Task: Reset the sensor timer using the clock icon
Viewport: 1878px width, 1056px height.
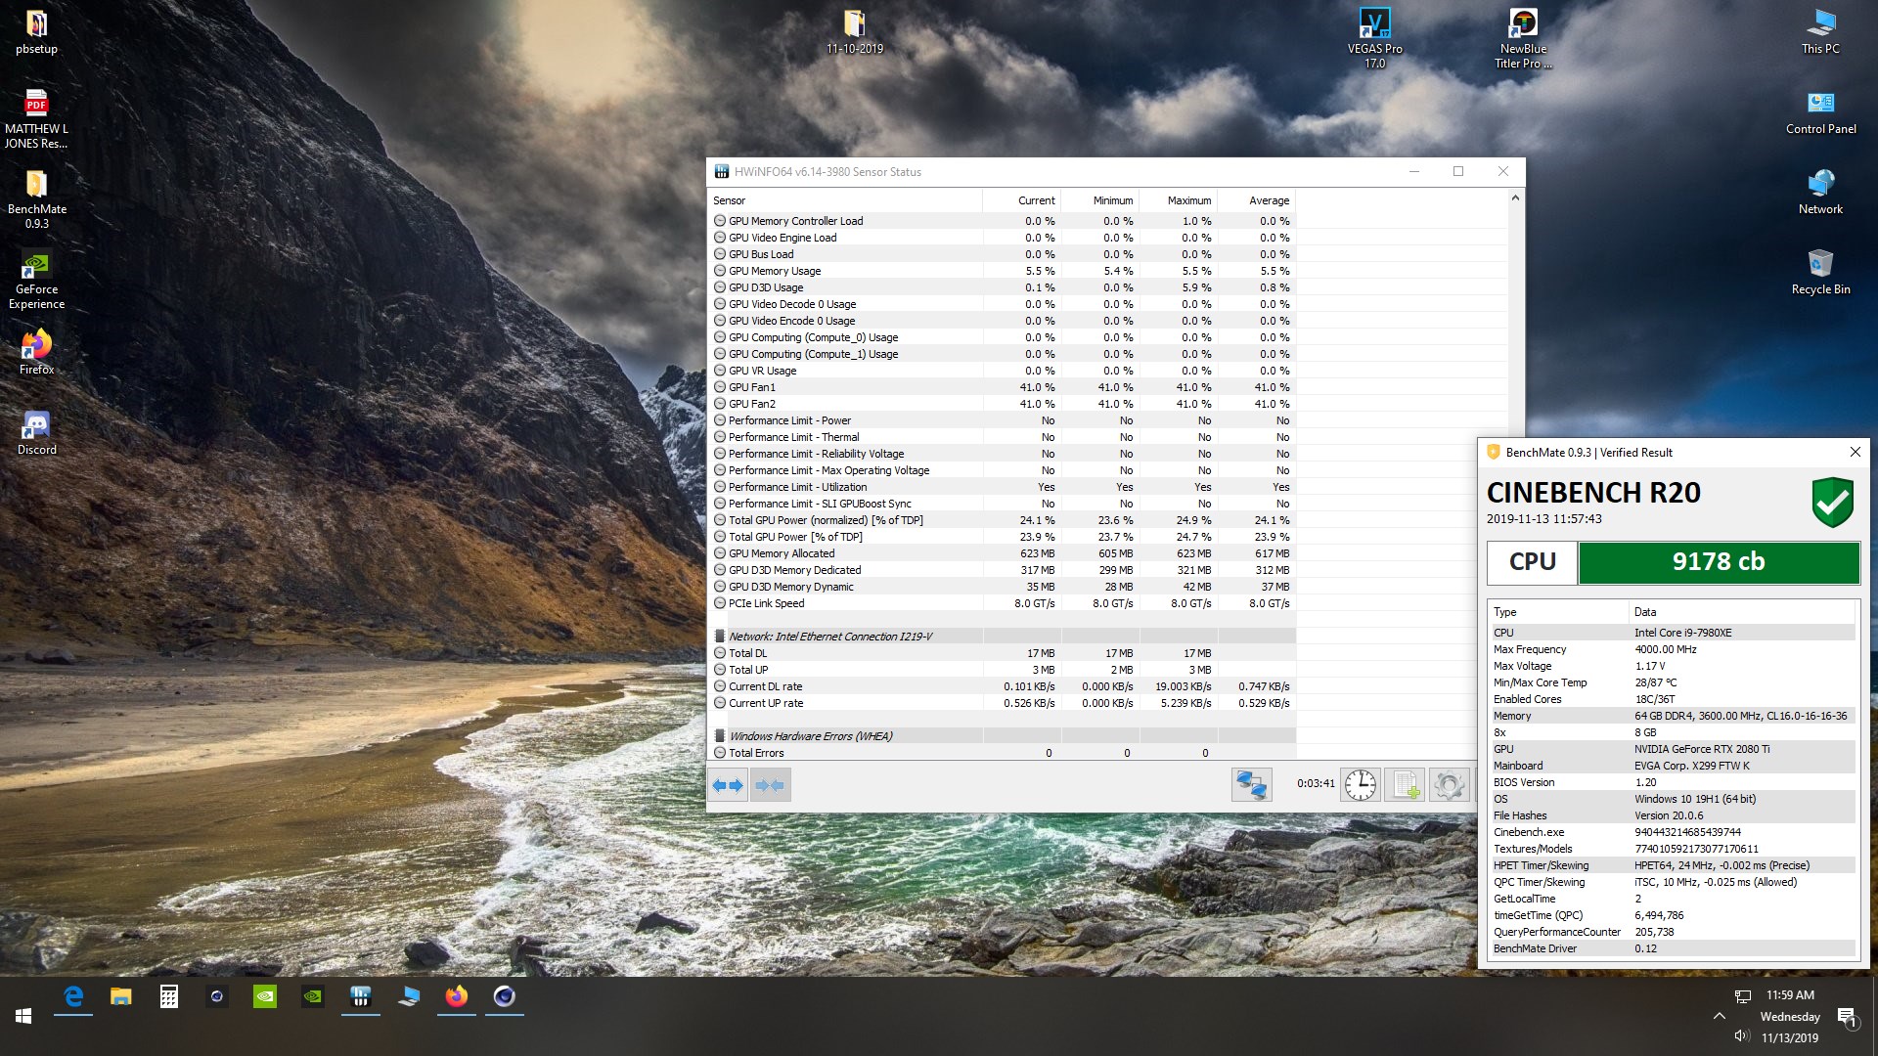Action: [1361, 784]
